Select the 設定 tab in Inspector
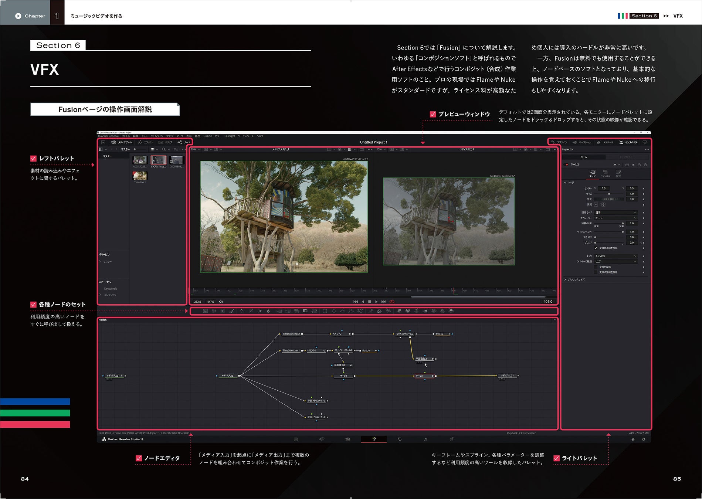 [618, 174]
